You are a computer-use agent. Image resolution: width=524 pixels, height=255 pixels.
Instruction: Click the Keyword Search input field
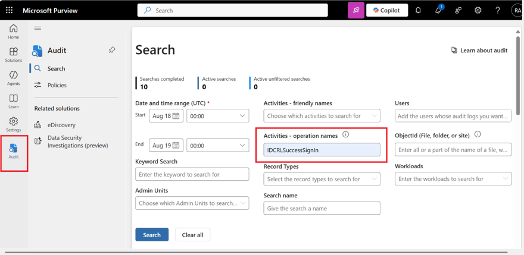[x=192, y=174]
